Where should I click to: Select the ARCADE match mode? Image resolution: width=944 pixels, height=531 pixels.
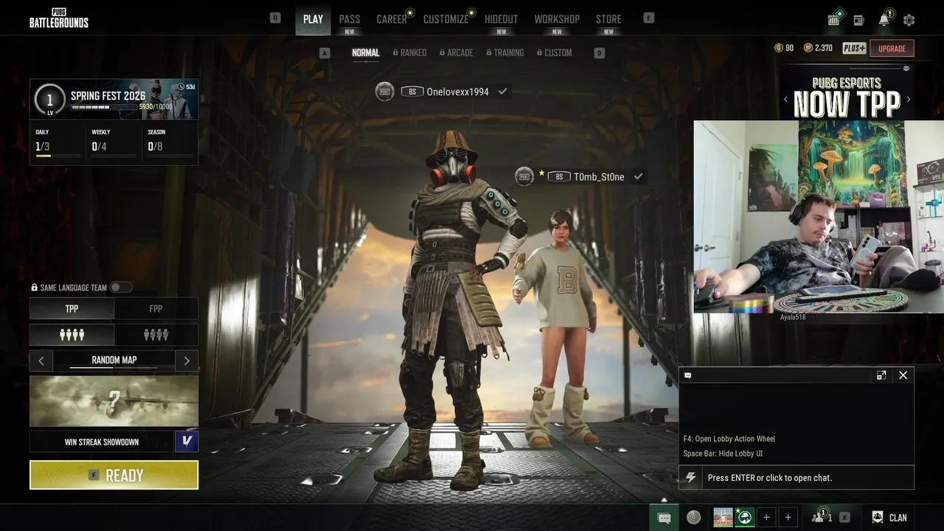pos(457,52)
